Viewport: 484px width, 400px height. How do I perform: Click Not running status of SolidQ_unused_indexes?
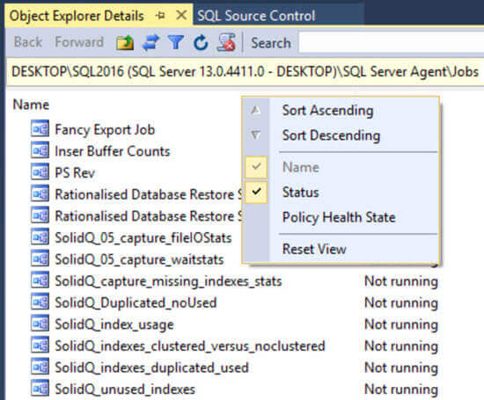[401, 389]
